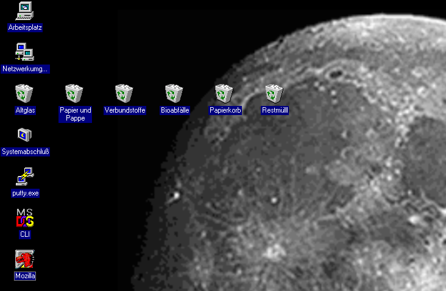Click the 'putty.exe' text label
The height and width of the screenshot is (291, 446).
[x=25, y=193]
